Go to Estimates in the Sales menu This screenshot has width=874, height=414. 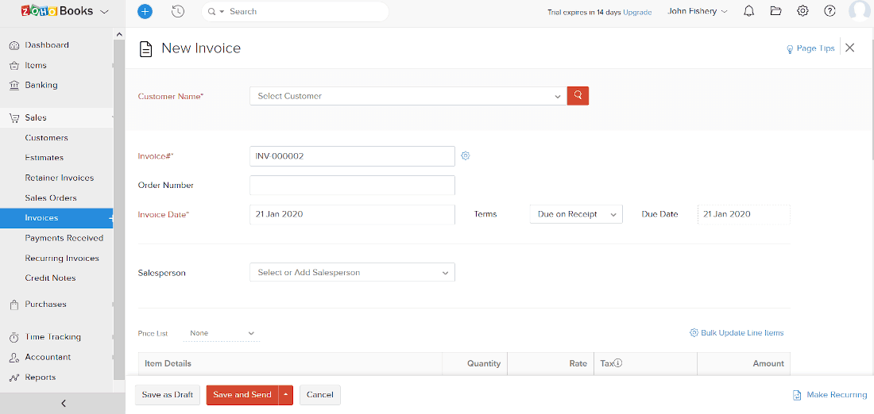(x=44, y=158)
